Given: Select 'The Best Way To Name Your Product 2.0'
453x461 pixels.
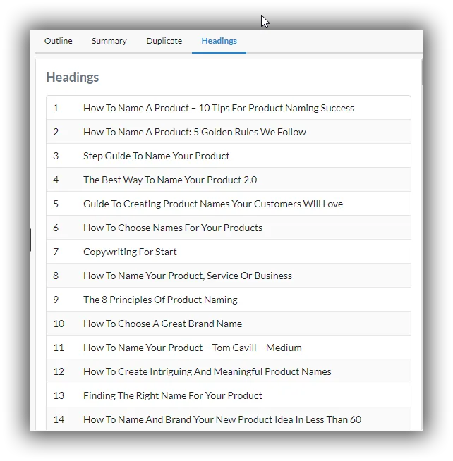Looking at the screenshot, I should click(x=229, y=180).
